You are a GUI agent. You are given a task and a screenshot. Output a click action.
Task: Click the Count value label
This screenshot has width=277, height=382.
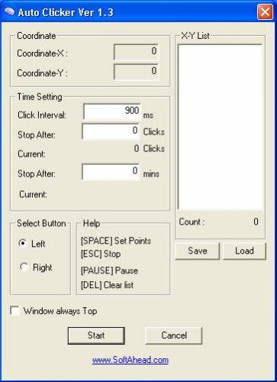click(x=256, y=222)
